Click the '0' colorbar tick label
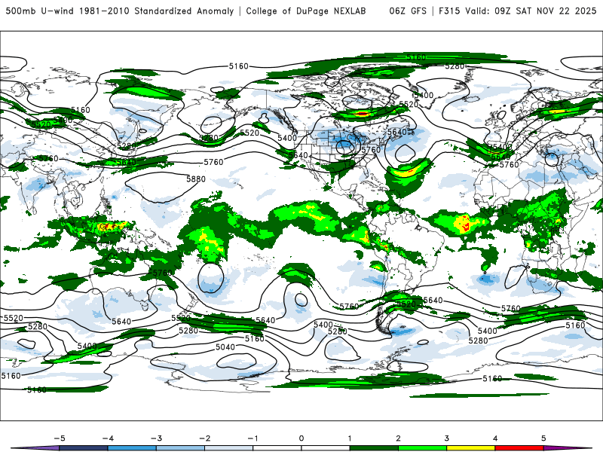Viewport: 603px width, 452px height. pos(301,438)
